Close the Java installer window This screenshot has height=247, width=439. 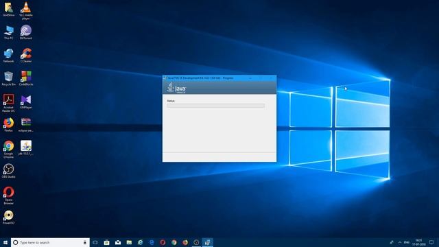coord(271,78)
